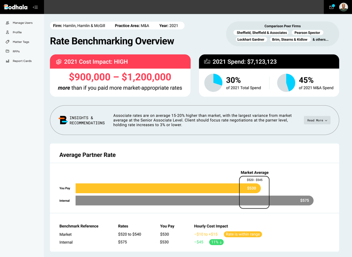Click the 2021 Spend check icon

(207, 61)
